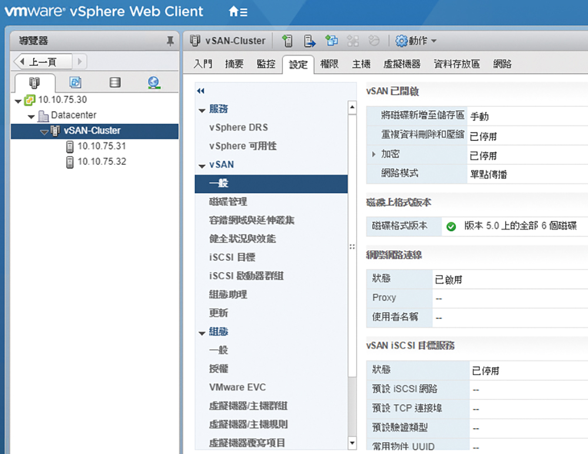
Task: Expand the 加密 row
Action: (x=373, y=154)
